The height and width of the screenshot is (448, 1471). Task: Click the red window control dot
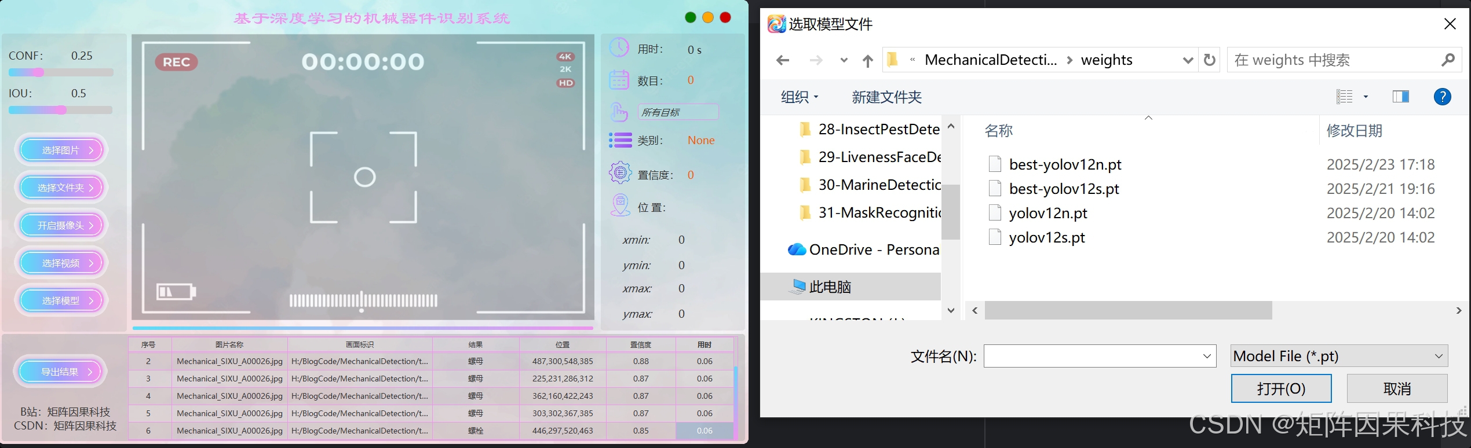pos(725,17)
